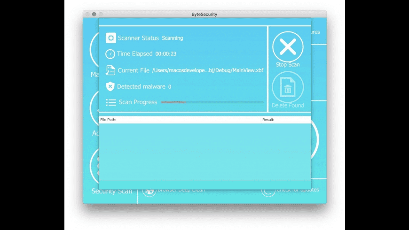Screen dimensions: 409x230
Task: Click the Detected malware label
Action: 141,86
